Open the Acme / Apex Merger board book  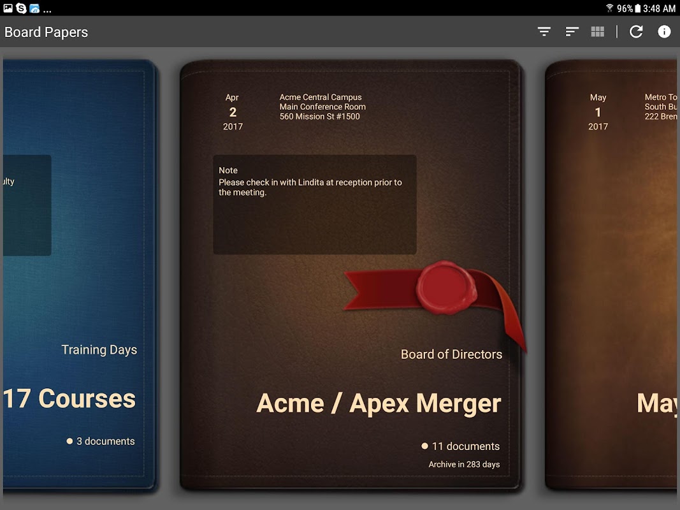click(x=351, y=275)
